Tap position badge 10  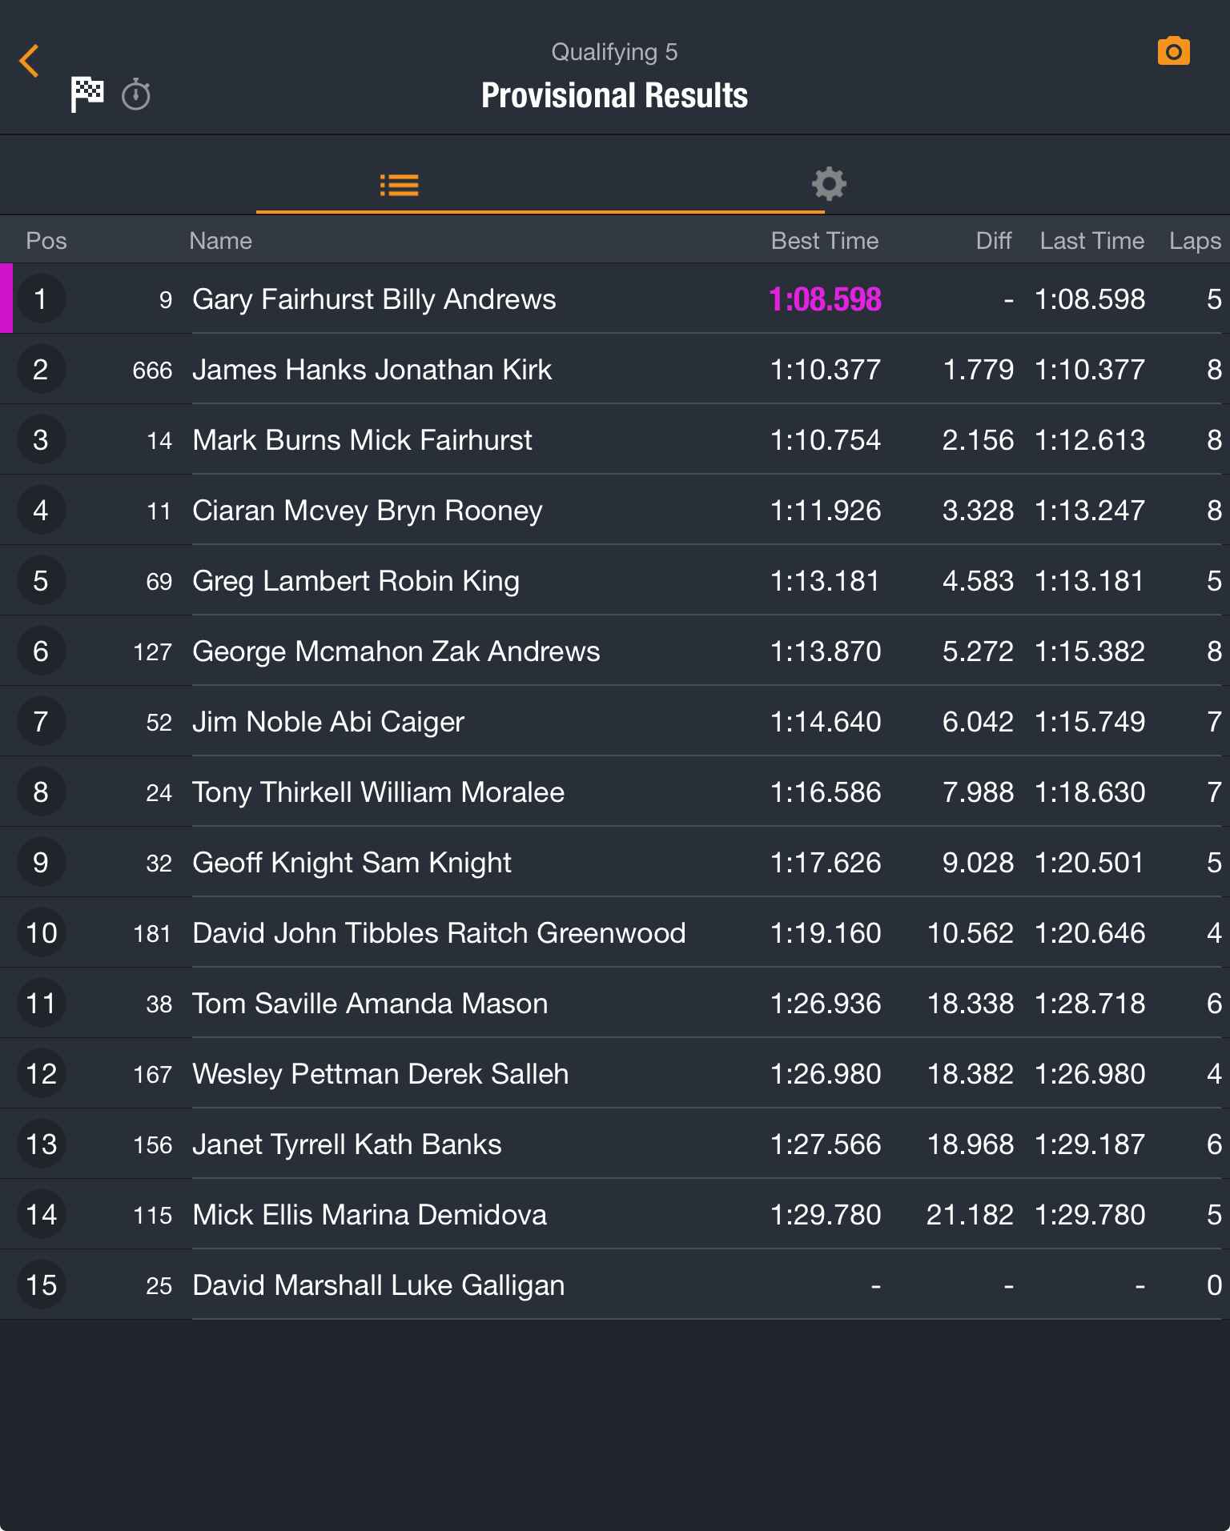coord(41,932)
